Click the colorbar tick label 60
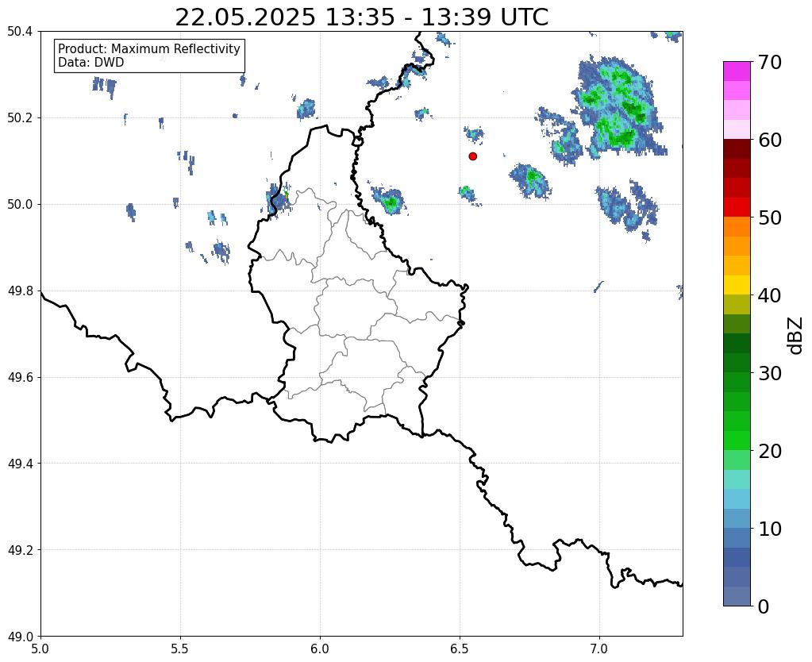 point(770,140)
